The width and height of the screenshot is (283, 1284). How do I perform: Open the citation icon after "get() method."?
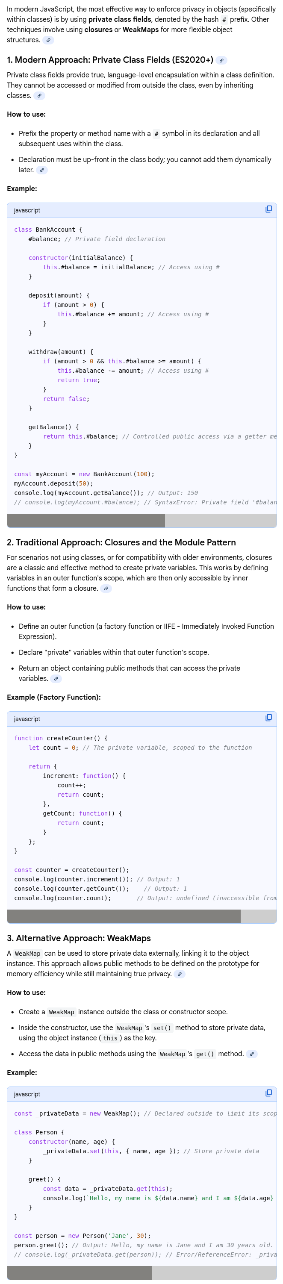[x=252, y=1054]
